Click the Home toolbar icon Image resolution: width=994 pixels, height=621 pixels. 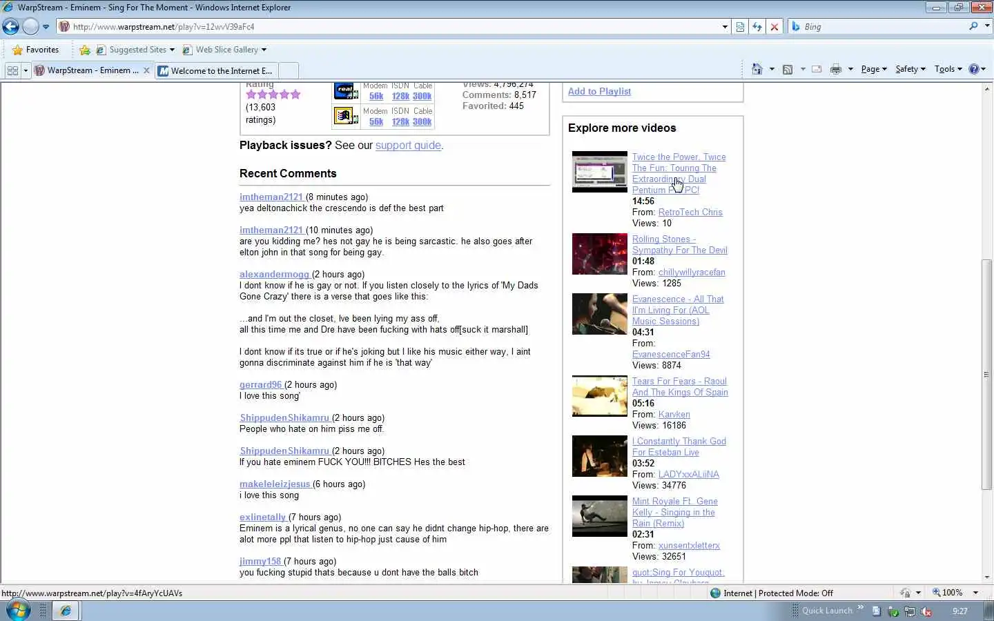[757, 69]
